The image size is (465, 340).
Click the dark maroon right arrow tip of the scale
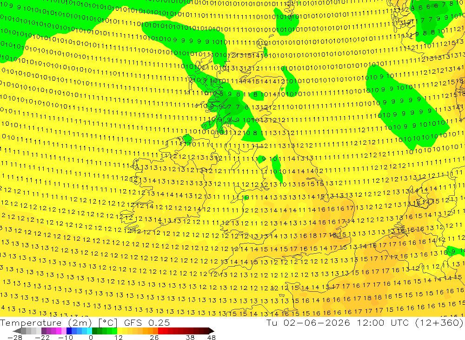(211, 331)
